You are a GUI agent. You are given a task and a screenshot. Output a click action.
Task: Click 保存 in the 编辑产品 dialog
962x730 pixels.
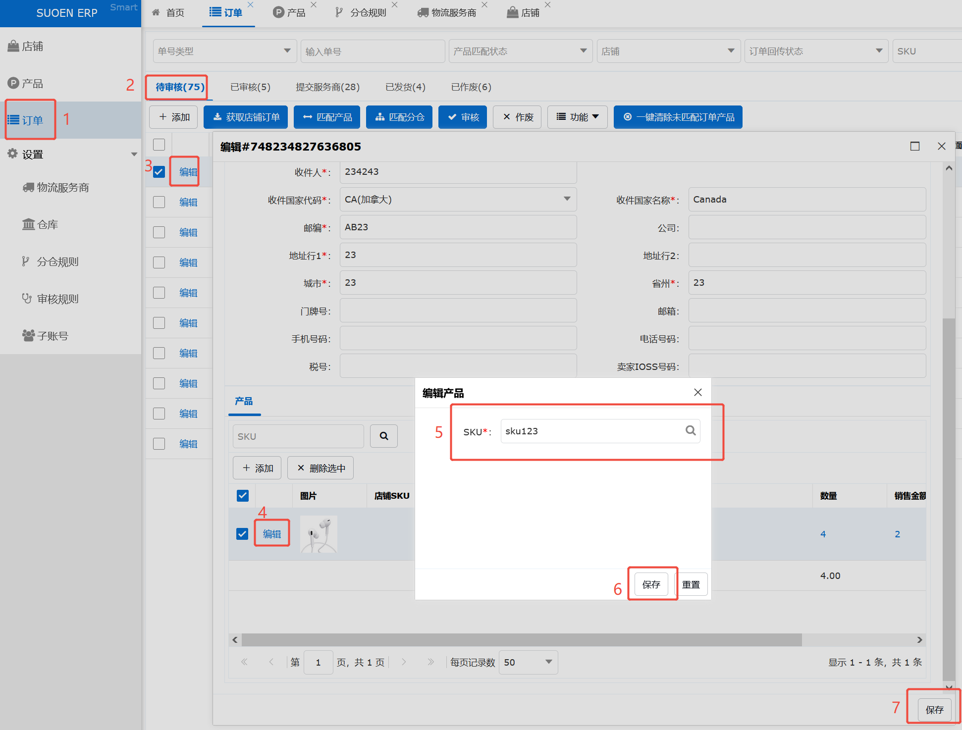pos(651,584)
